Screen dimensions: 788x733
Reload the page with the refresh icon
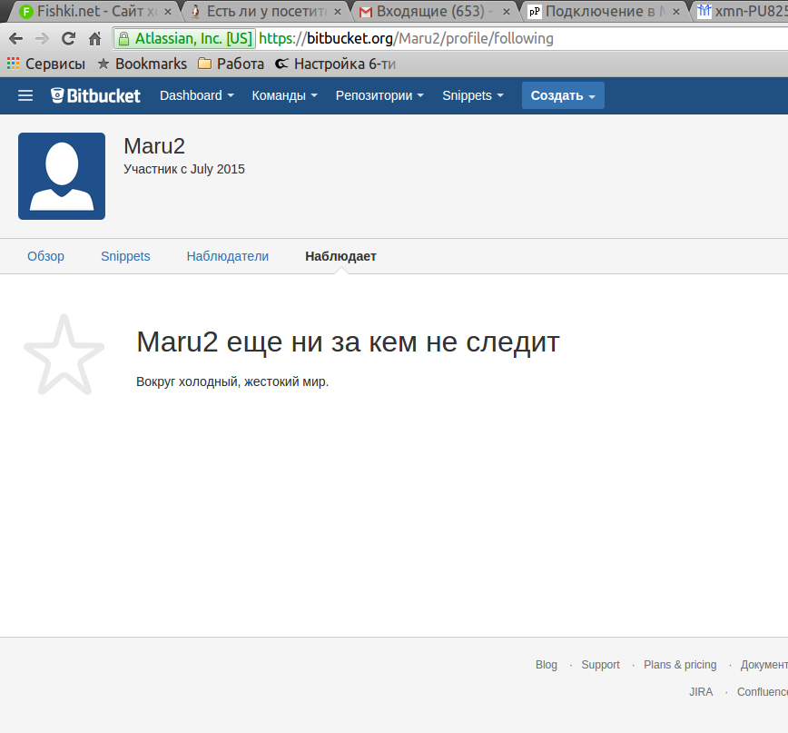coord(68,39)
